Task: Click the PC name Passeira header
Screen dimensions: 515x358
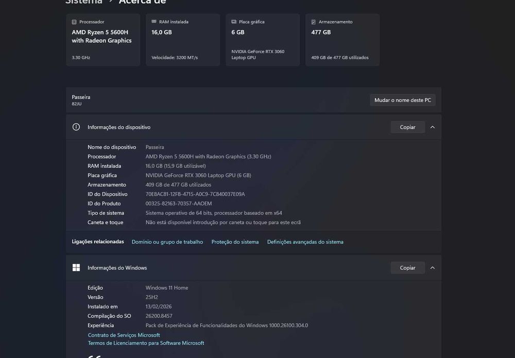Action: pos(81,97)
